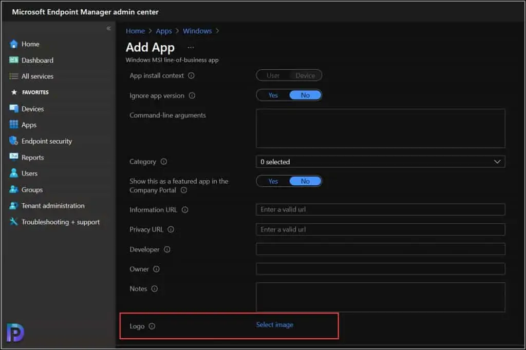Click the Endpoint security shield icon
526x350 pixels.
pyautogui.click(x=14, y=141)
